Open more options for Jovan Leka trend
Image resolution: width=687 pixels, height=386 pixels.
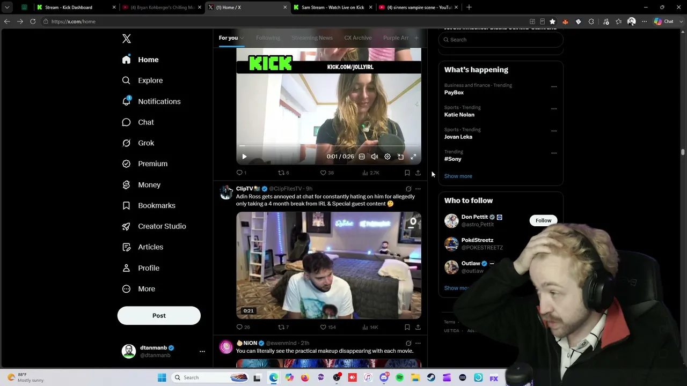[554, 131]
